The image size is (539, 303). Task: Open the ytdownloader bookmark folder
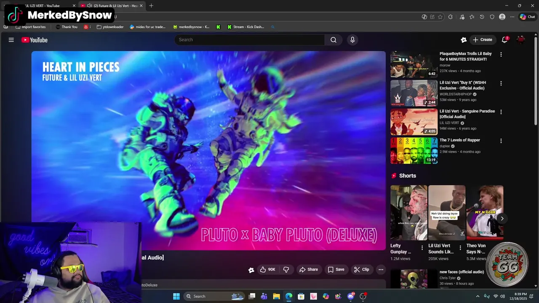click(x=110, y=27)
